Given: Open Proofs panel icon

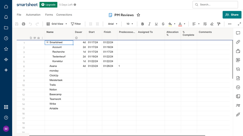Looking at the screenshot, I should pos(238,51).
